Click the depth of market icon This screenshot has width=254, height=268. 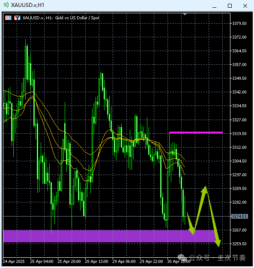click(17, 18)
